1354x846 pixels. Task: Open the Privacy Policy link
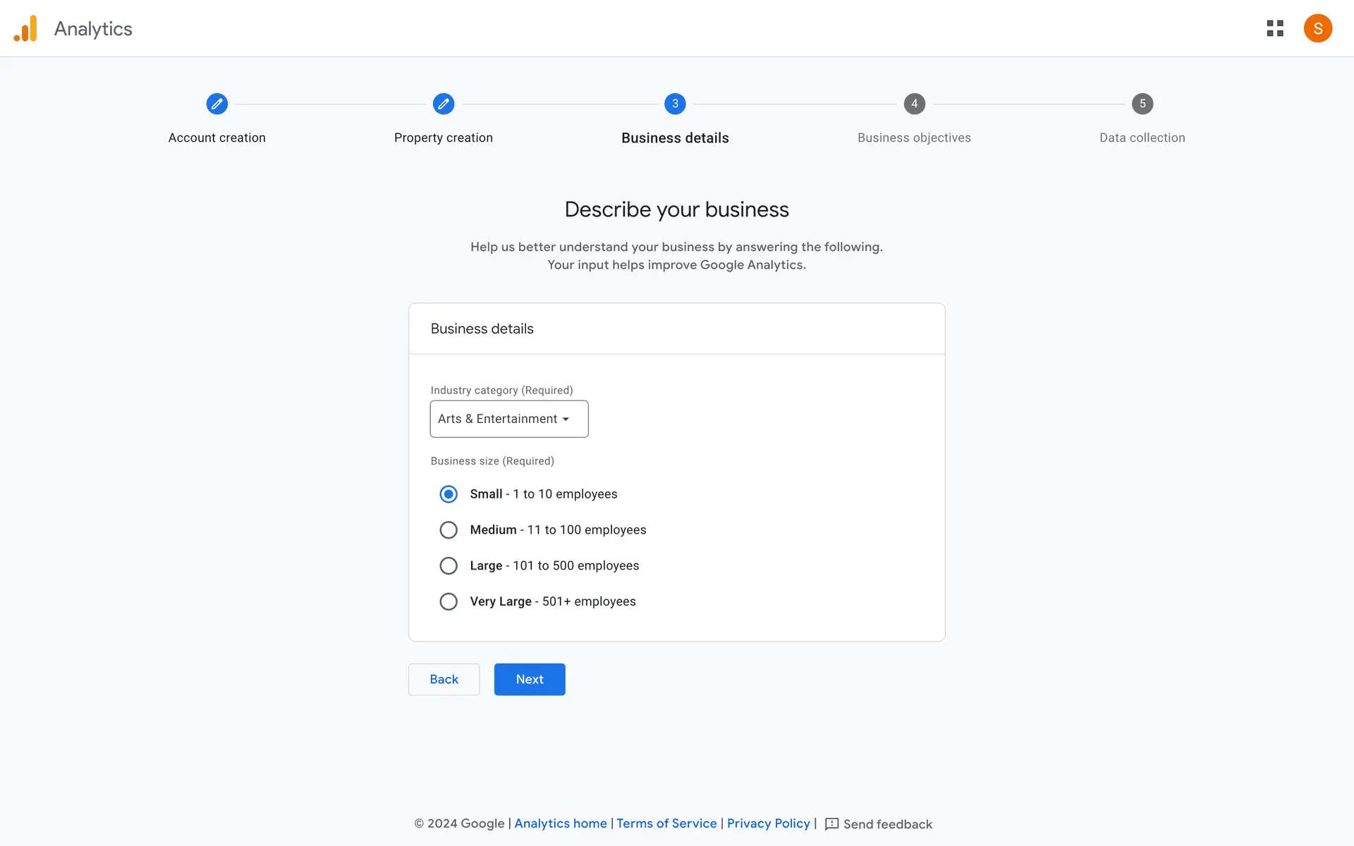[768, 823]
